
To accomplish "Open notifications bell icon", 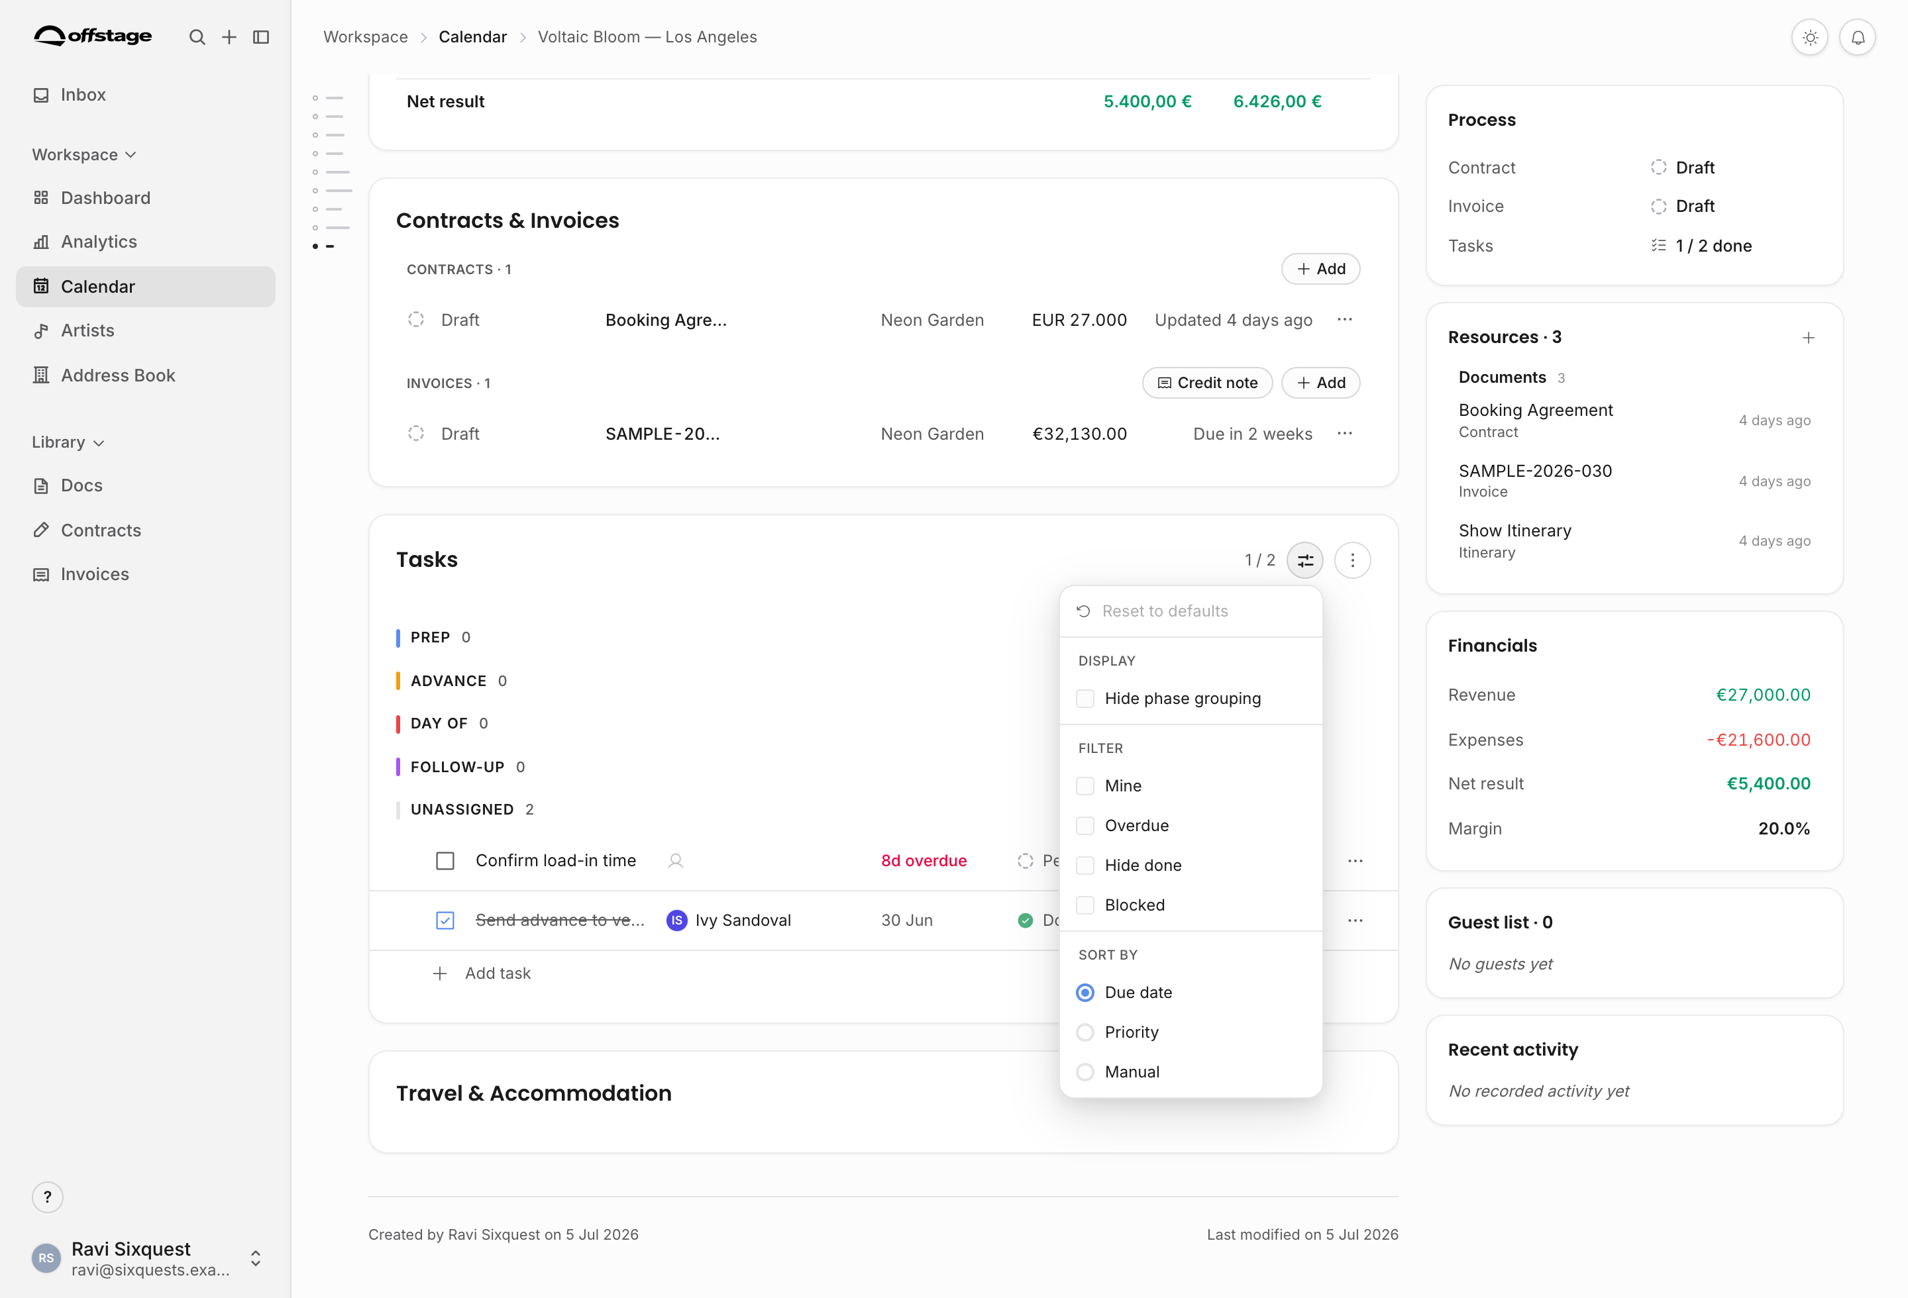I will click(x=1857, y=37).
